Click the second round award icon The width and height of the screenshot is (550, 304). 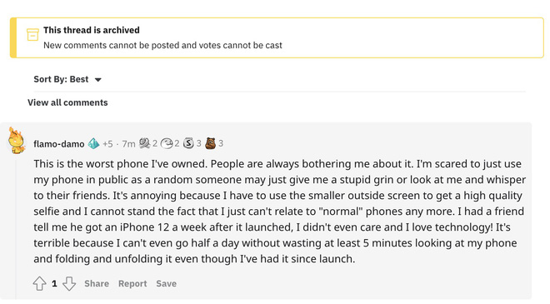pyautogui.click(x=167, y=143)
